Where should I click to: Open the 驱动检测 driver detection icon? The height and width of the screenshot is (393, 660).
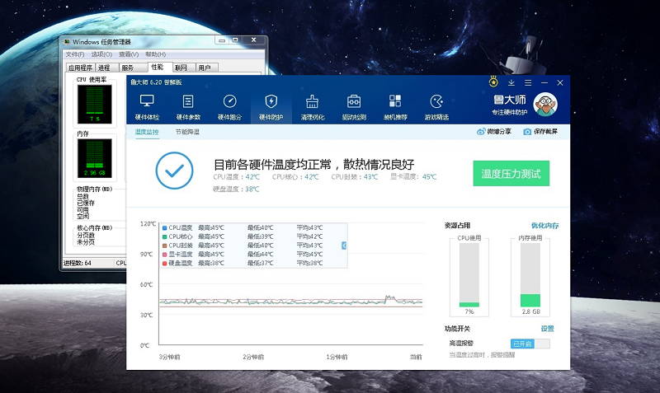[x=354, y=101]
